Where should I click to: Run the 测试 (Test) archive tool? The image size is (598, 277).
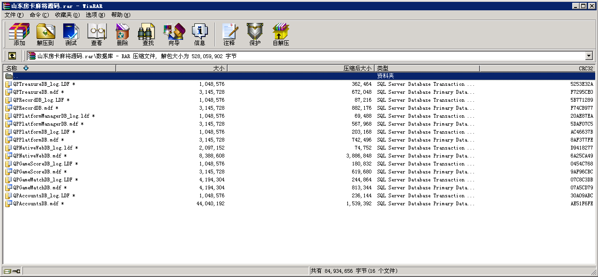tap(71, 35)
